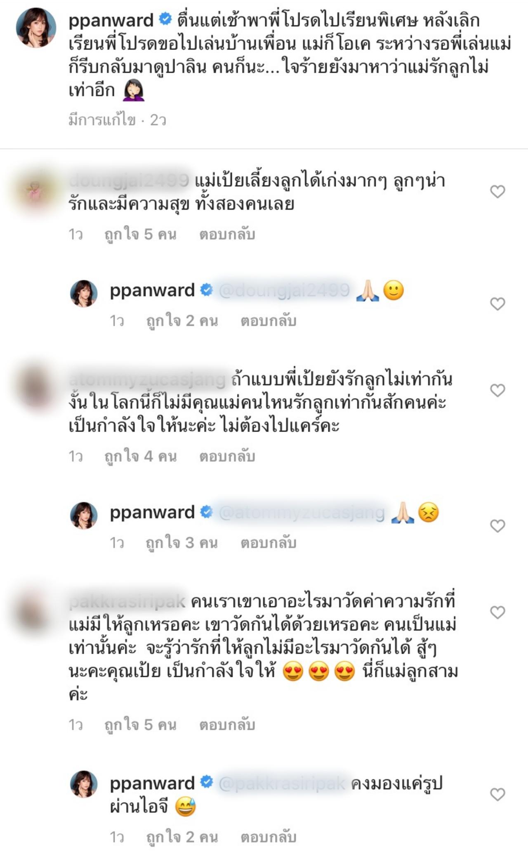Image resolution: width=528 pixels, height=852 pixels.
Task: Reply to pakkrasiripak's comment via ตอบกลับ
Action: click(x=227, y=724)
